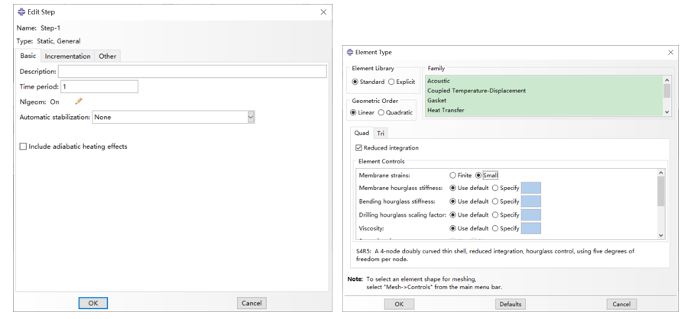Close the Edit Step dialog
Viewport: 694px width, 319px height.
tap(323, 12)
